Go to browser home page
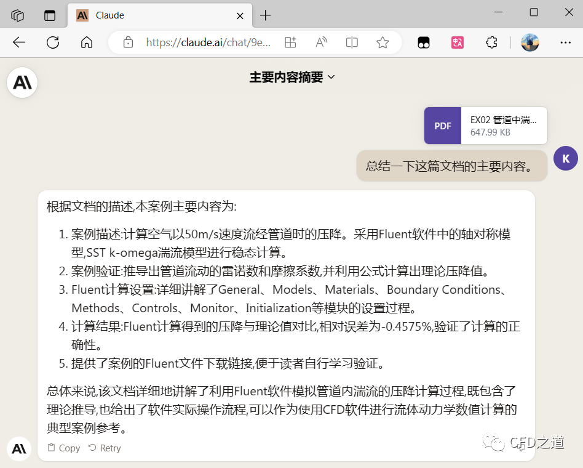 87,42
